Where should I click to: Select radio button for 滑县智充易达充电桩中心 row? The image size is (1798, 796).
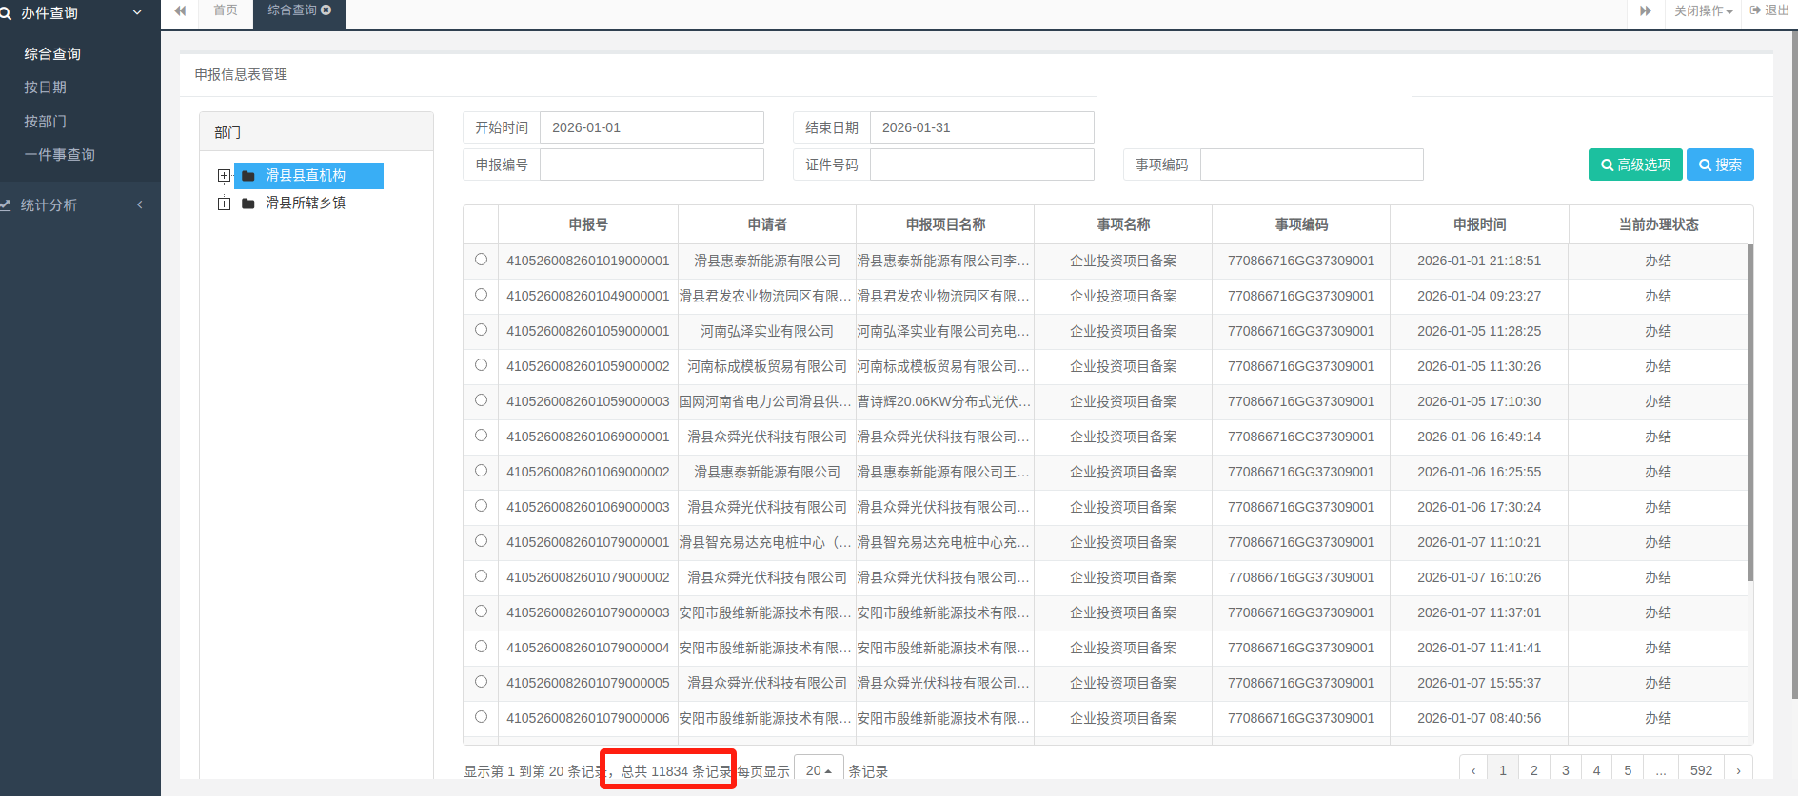pos(481,541)
